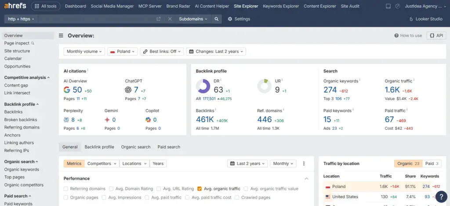
Task: Open Changes: Last 2 years dropdown
Action: click(216, 52)
